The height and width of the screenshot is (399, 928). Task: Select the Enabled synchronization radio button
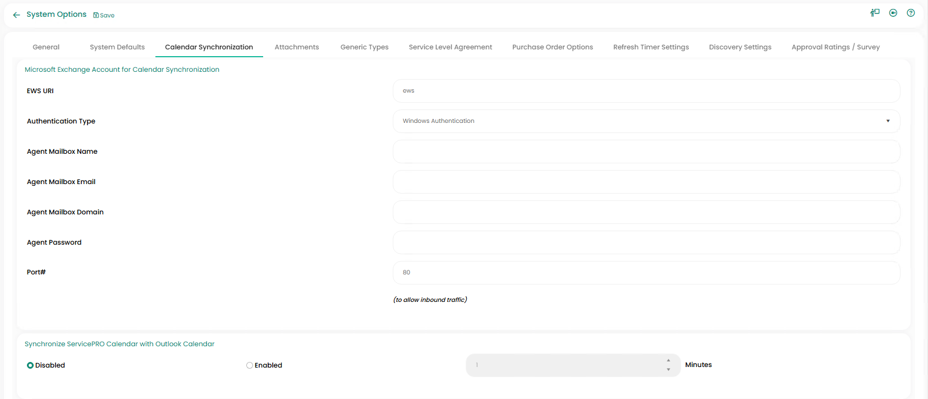(x=250, y=365)
